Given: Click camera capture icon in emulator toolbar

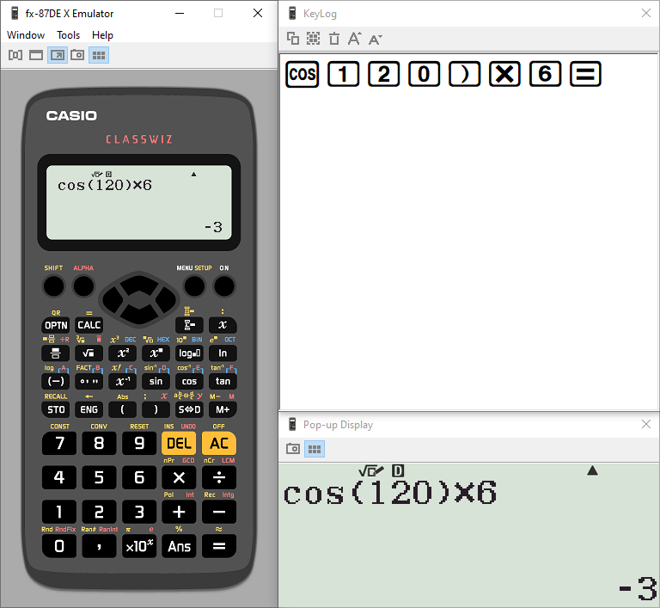Looking at the screenshot, I should pyautogui.click(x=77, y=55).
